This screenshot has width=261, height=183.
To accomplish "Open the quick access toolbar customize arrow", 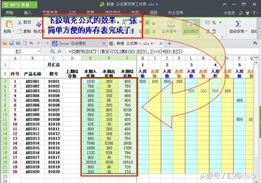I will tap(48, 43).
